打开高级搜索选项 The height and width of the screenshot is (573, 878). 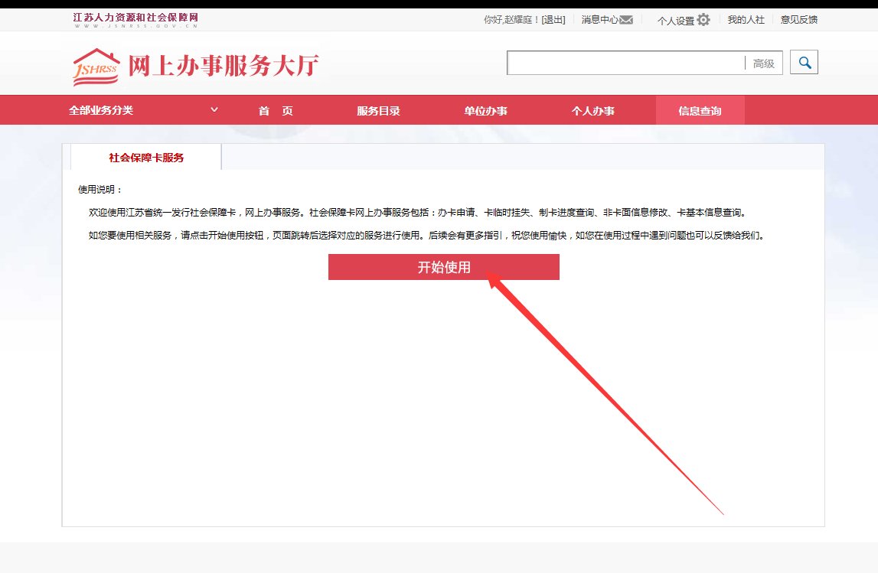(762, 63)
